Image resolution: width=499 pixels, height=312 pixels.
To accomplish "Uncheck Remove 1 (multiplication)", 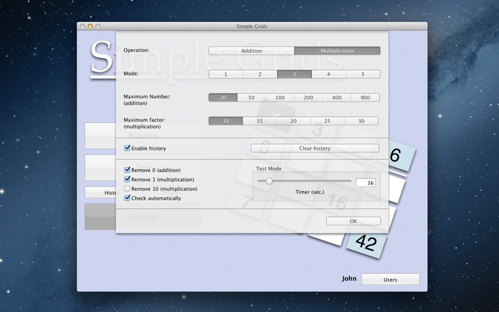I will tap(127, 179).
